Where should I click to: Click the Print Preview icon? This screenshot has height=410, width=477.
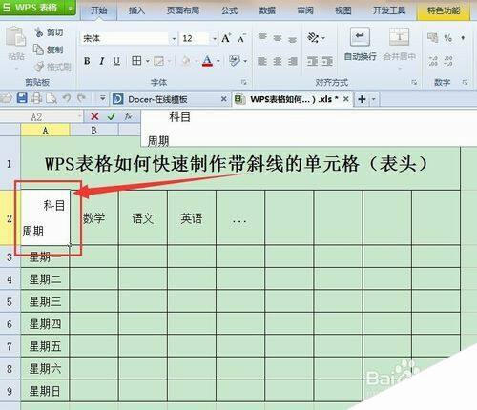point(52,99)
